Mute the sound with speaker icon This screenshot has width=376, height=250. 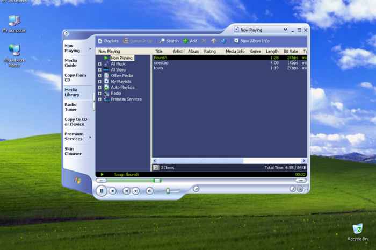point(150,191)
